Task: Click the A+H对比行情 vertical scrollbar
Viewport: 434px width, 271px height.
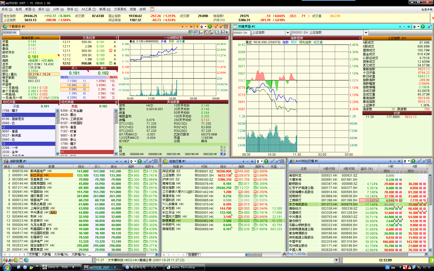Action: [430, 213]
